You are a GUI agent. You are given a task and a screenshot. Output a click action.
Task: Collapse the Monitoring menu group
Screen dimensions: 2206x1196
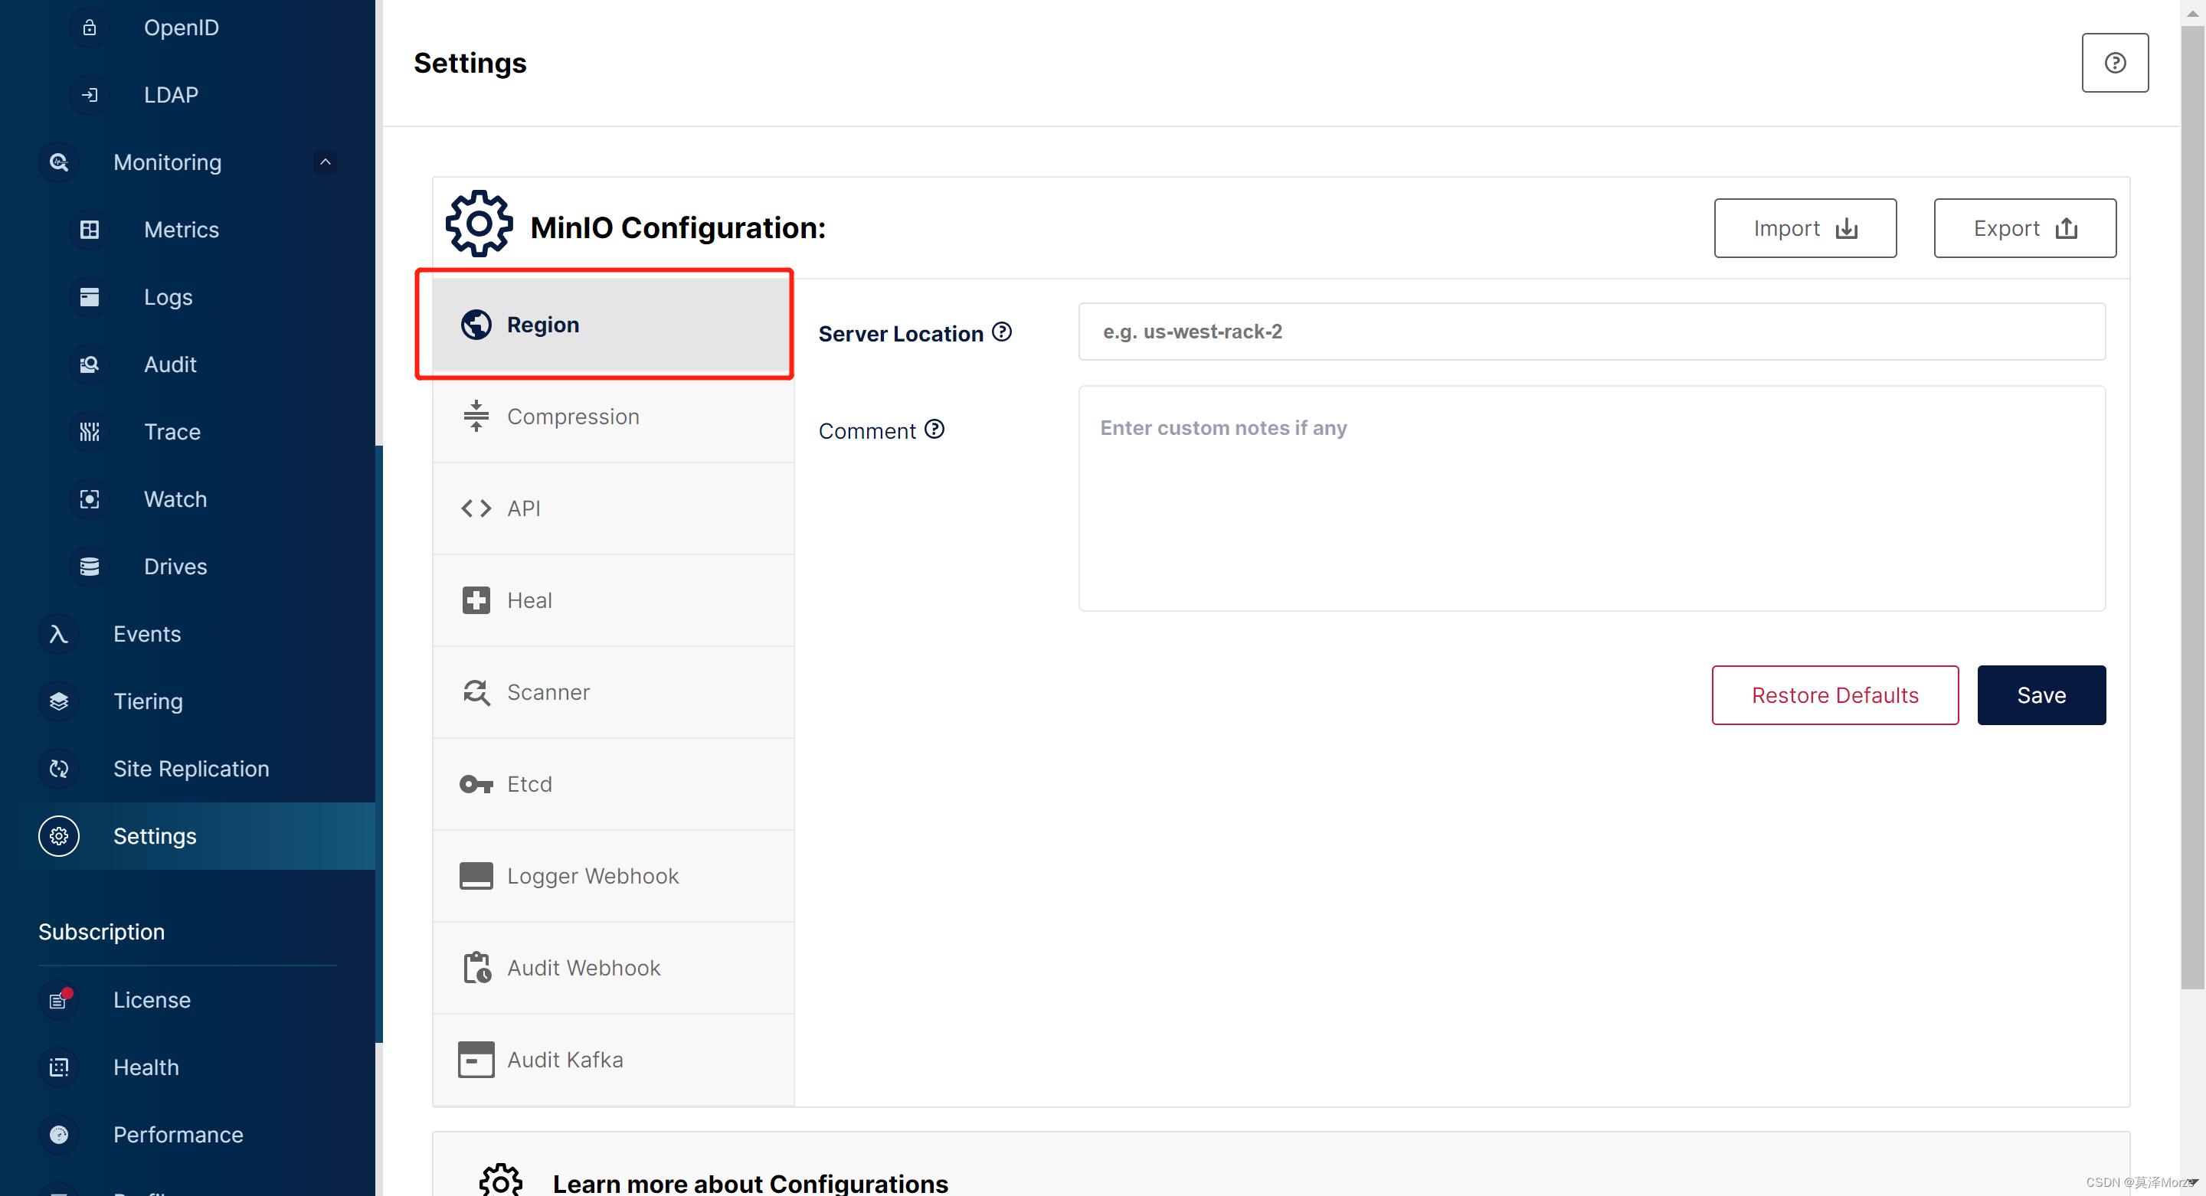(325, 162)
